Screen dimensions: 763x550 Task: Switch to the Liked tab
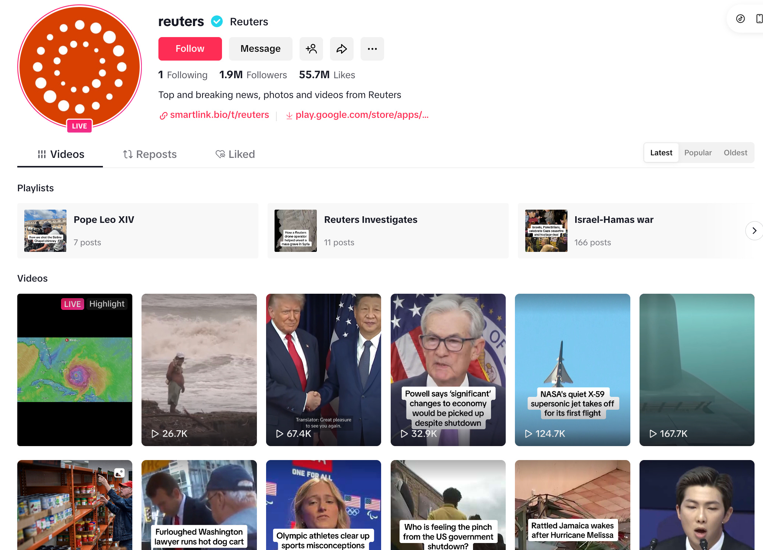tap(235, 154)
